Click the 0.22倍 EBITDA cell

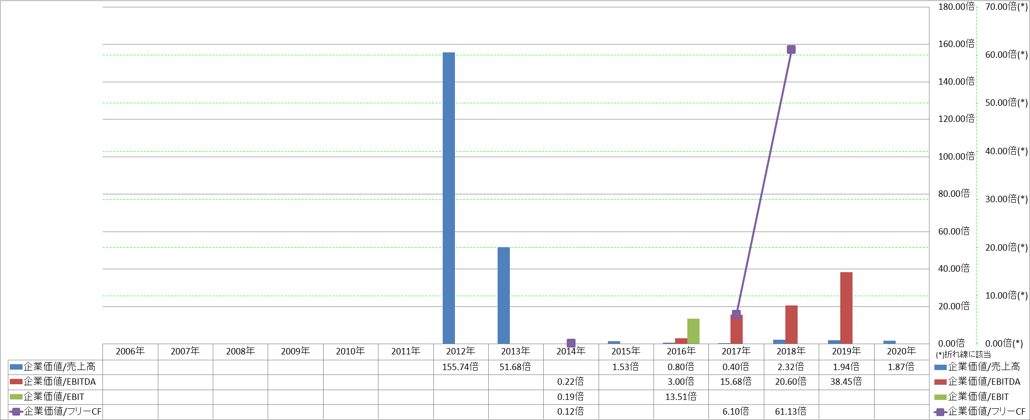[571, 381]
